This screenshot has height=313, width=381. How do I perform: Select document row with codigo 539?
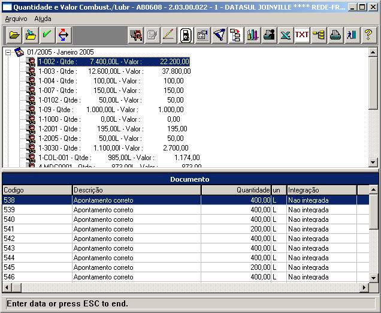click(186, 210)
